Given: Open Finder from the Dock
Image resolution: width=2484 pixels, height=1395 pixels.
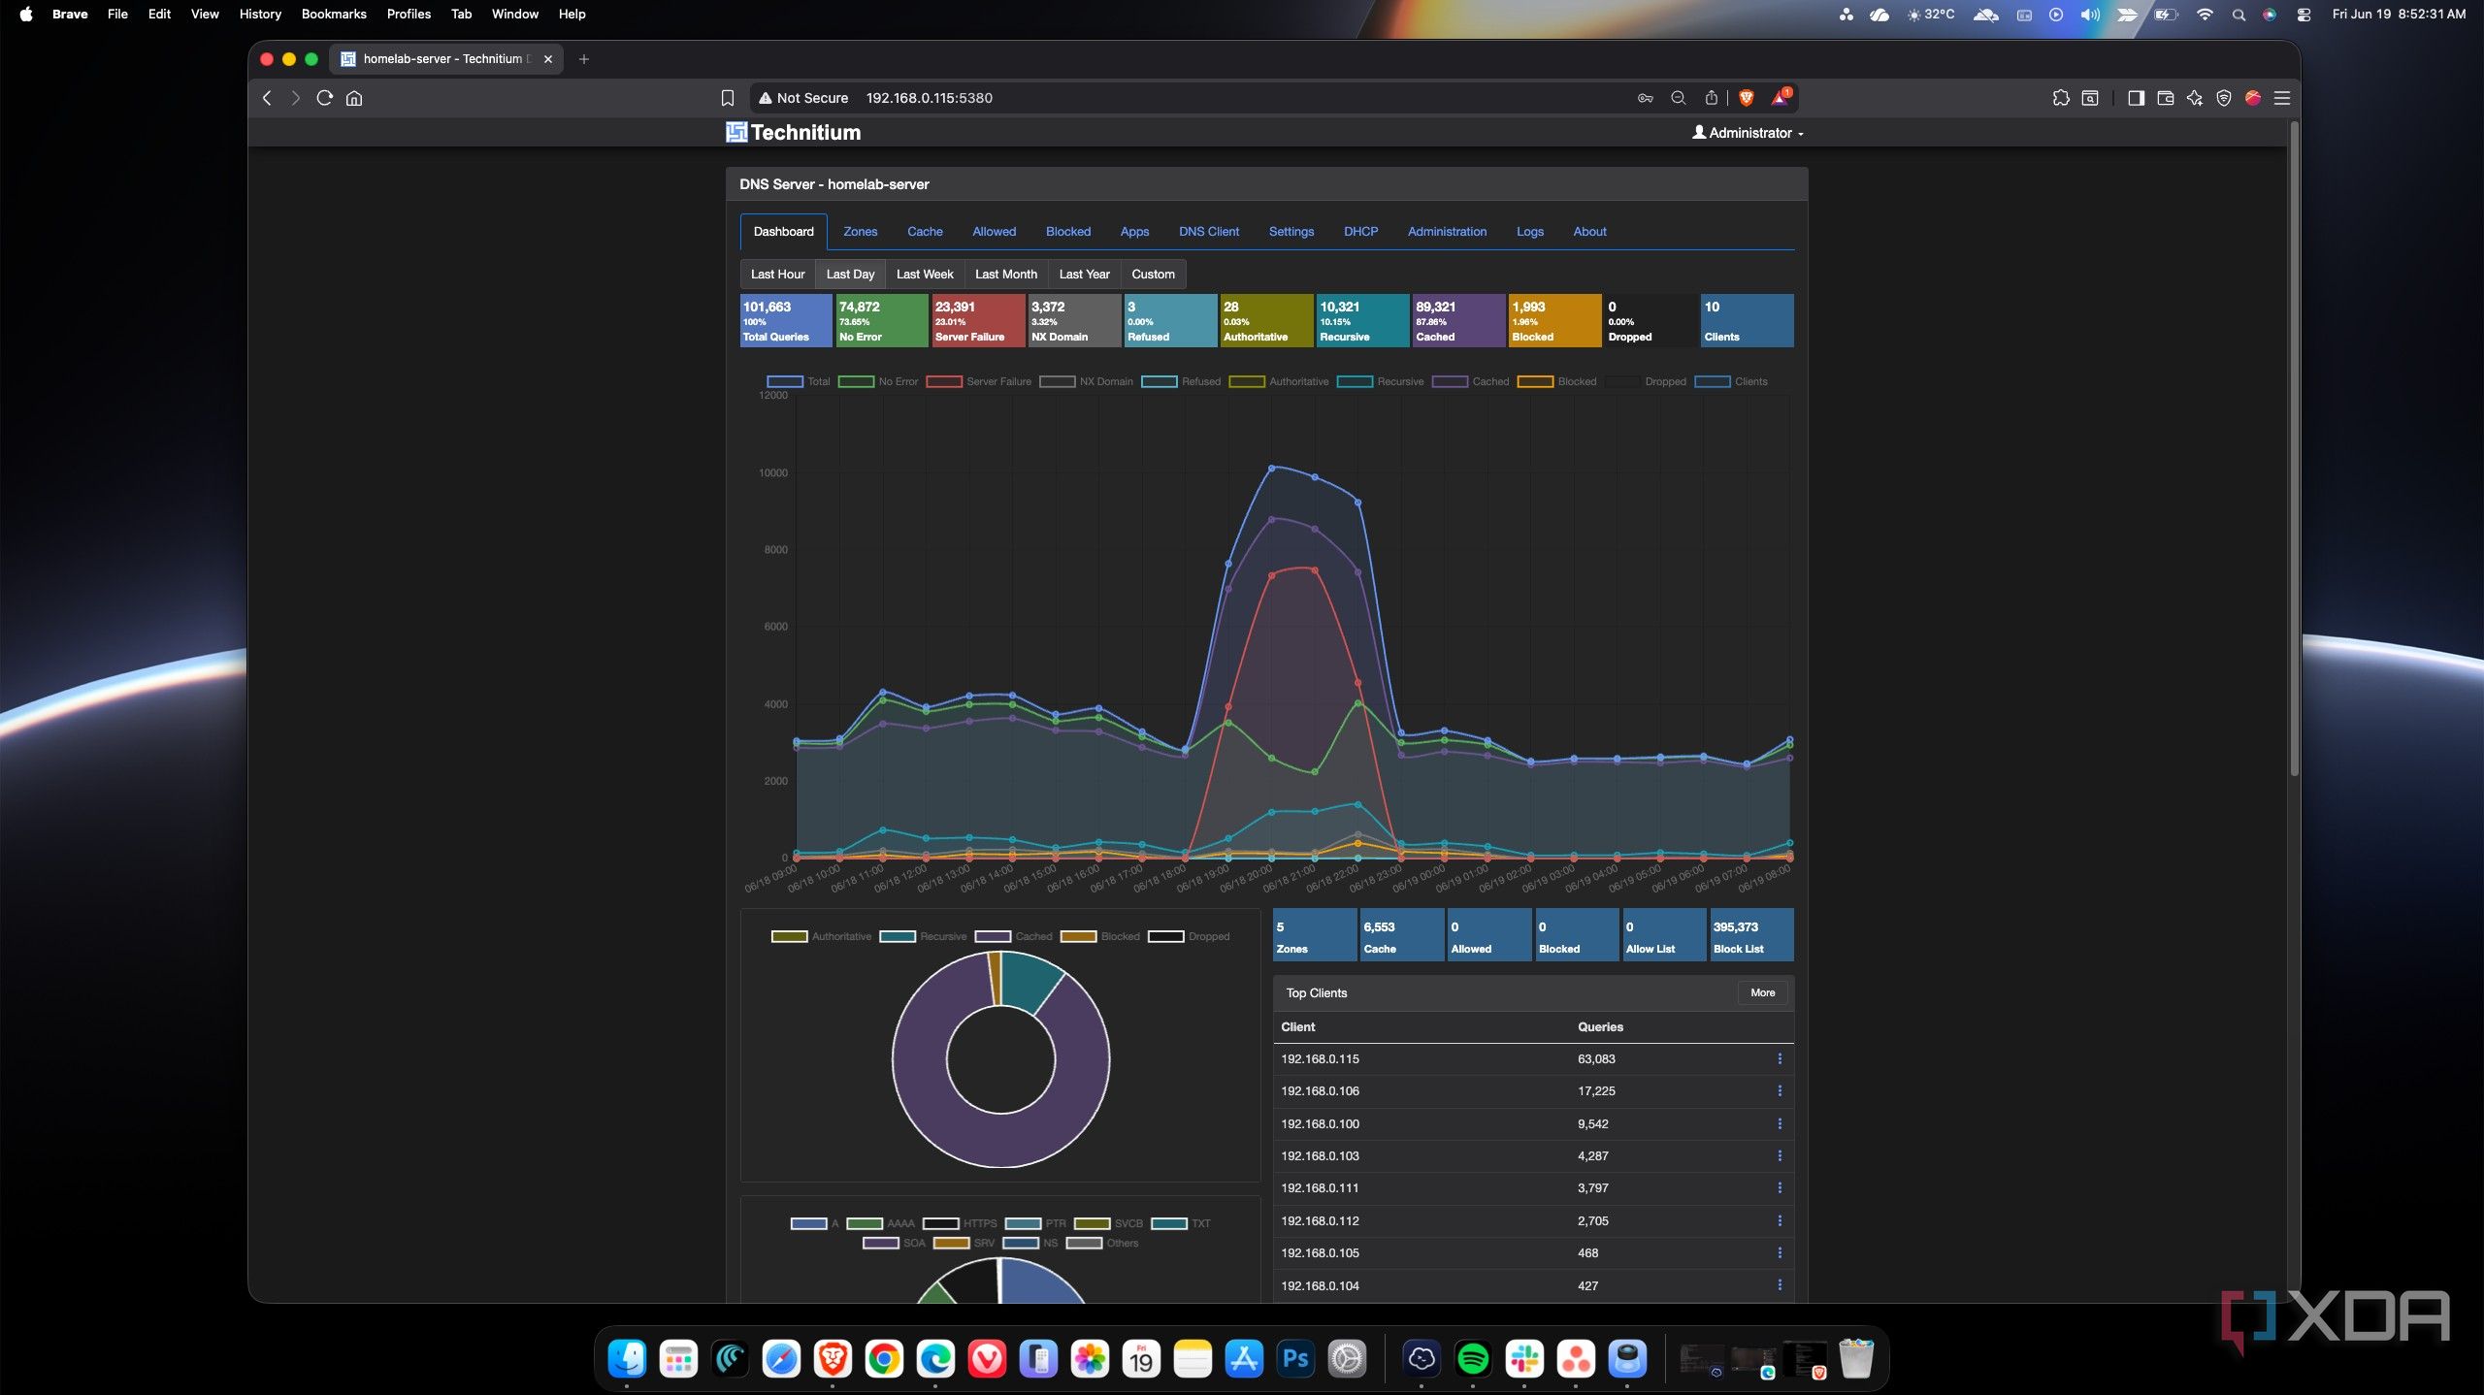Looking at the screenshot, I should (x=627, y=1359).
